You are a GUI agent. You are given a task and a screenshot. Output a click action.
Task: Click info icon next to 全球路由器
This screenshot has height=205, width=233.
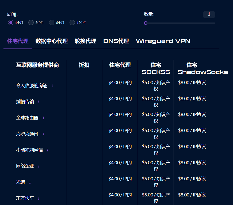[x=43, y=118]
